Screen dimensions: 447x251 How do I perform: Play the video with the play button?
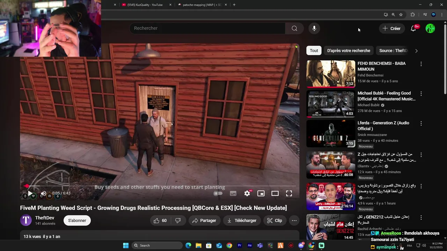30,193
